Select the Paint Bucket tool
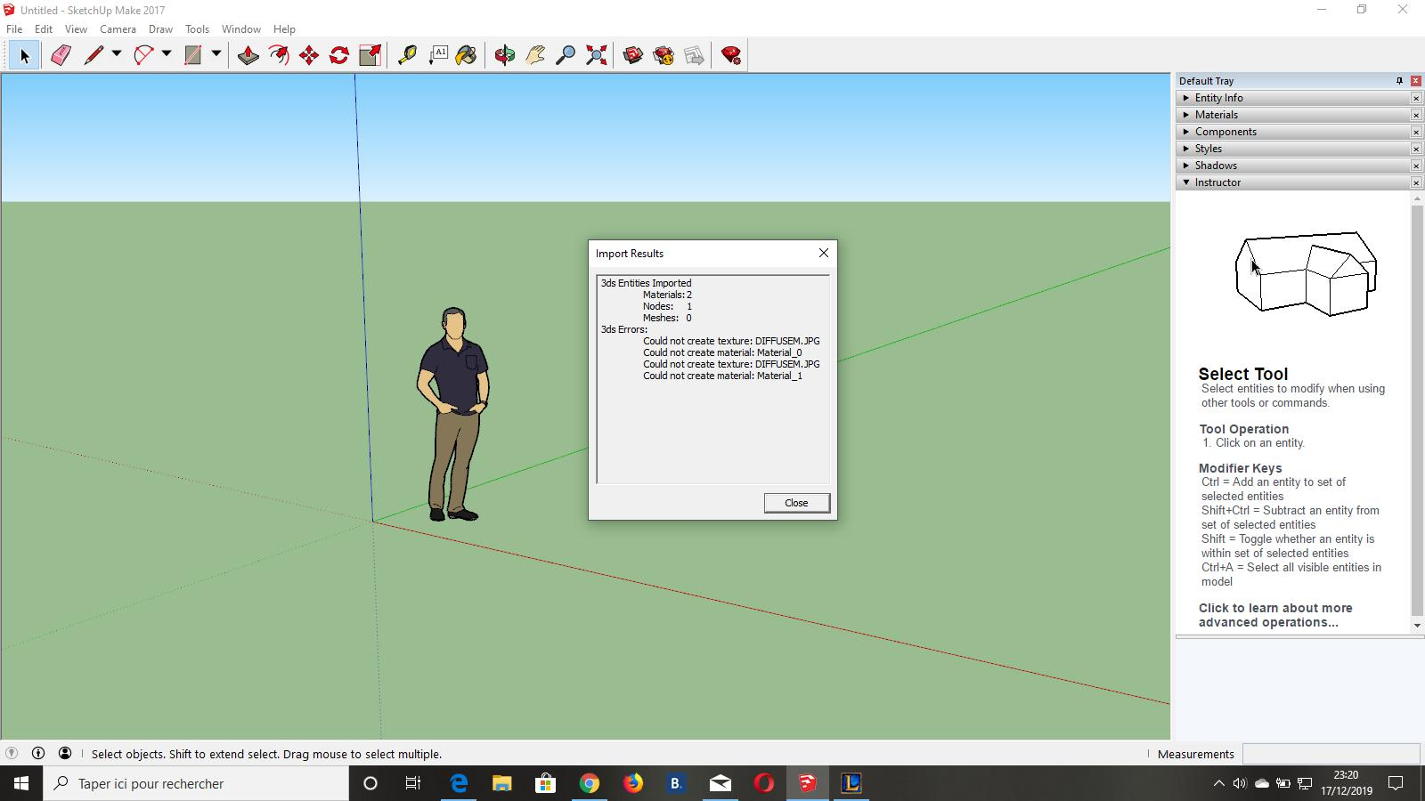This screenshot has width=1425, height=801. pos(466,55)
